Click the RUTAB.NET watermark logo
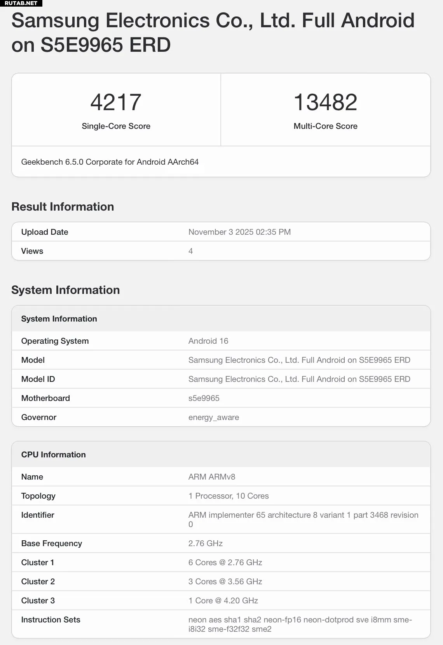This screenshot has width=443, height=645. click(x=21, y=3)
